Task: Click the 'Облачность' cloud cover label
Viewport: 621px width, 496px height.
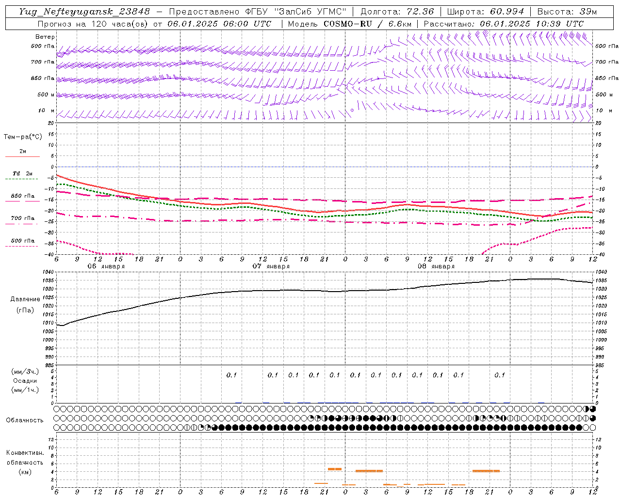Action: click(x=25, y=420)
